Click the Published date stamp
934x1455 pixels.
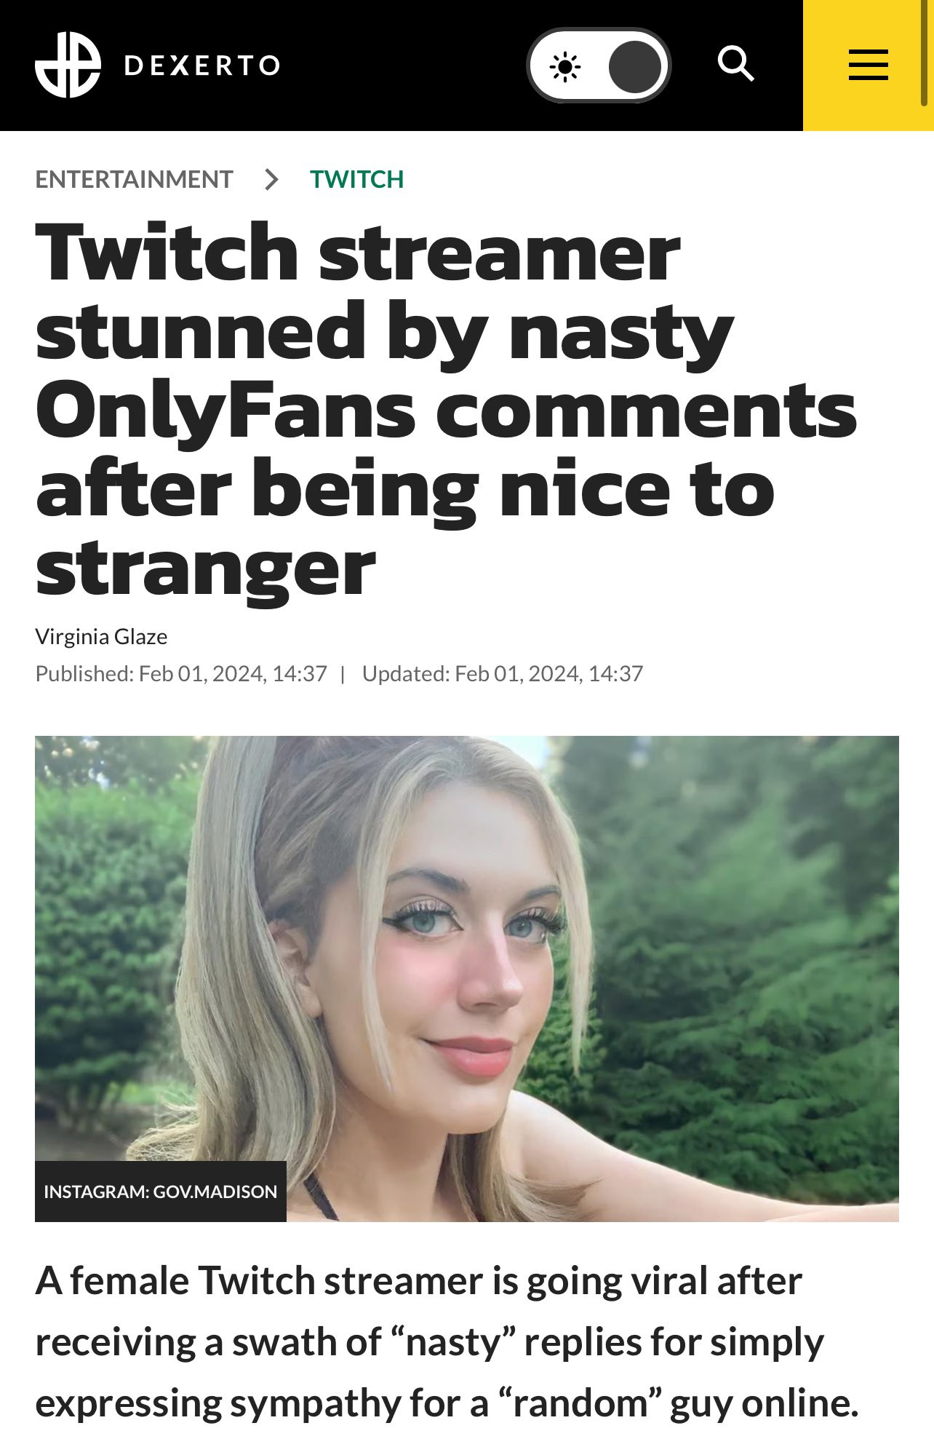click(x=181, y=674)
